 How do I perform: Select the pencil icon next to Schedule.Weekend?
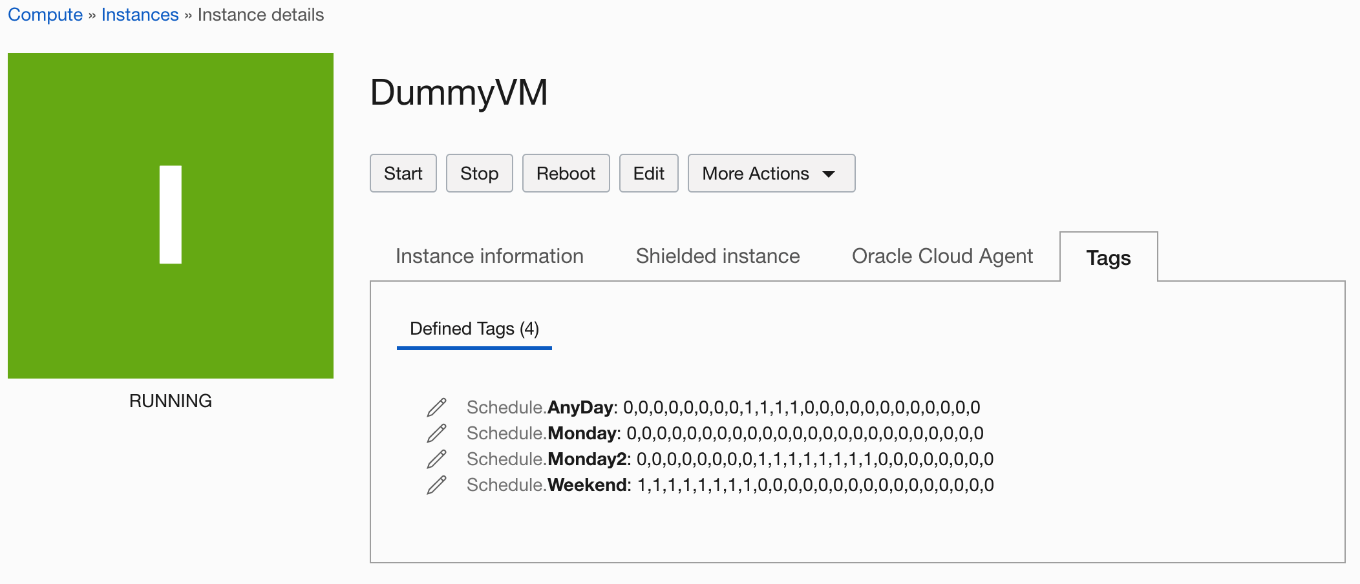pos(438,485)
